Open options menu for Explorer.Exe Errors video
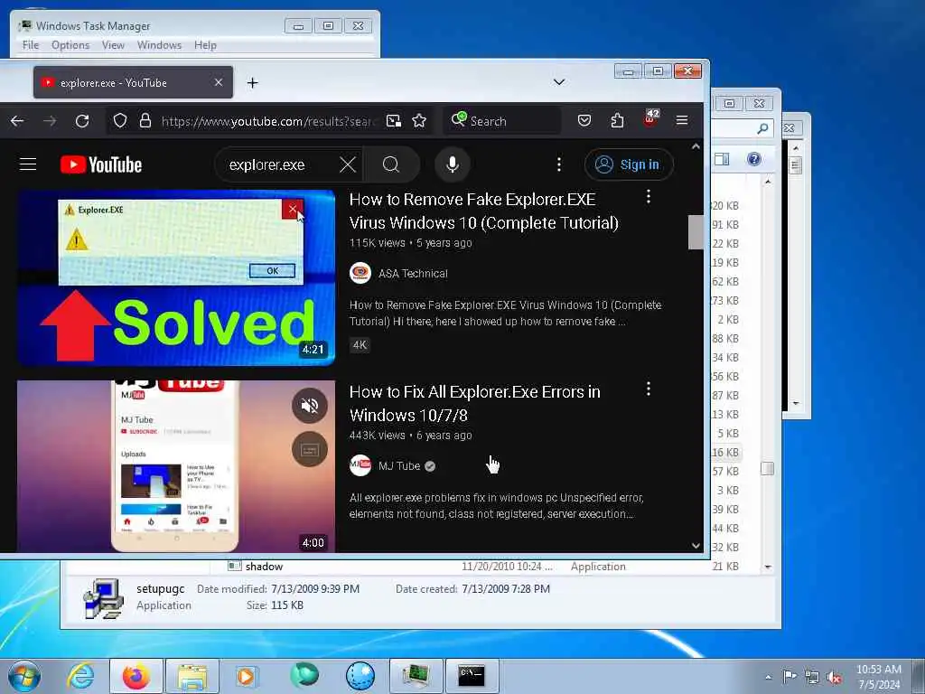Viewport: 925px width, 694px height. (649, 389)
